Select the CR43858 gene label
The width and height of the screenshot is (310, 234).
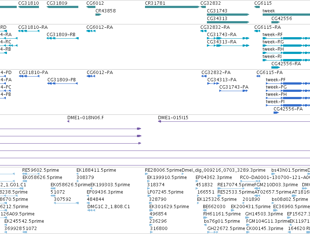[106, 11]
